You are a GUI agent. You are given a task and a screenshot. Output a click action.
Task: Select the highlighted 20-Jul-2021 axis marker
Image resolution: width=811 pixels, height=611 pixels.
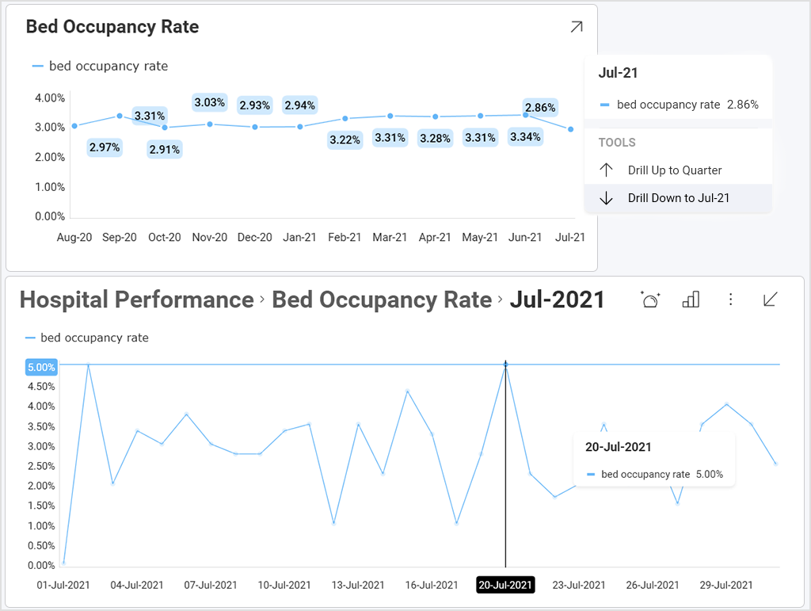[x=504, y=585]
